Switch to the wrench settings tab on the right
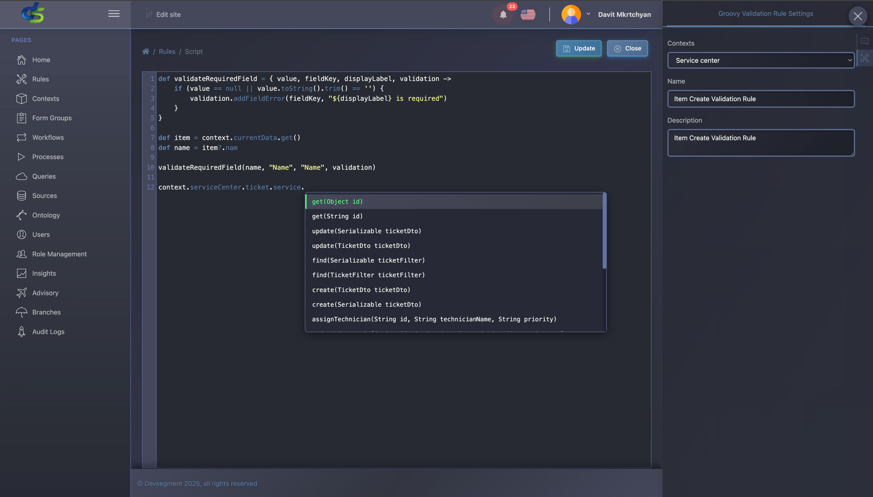Screen dimensions: 873x497 pos(865,58)
